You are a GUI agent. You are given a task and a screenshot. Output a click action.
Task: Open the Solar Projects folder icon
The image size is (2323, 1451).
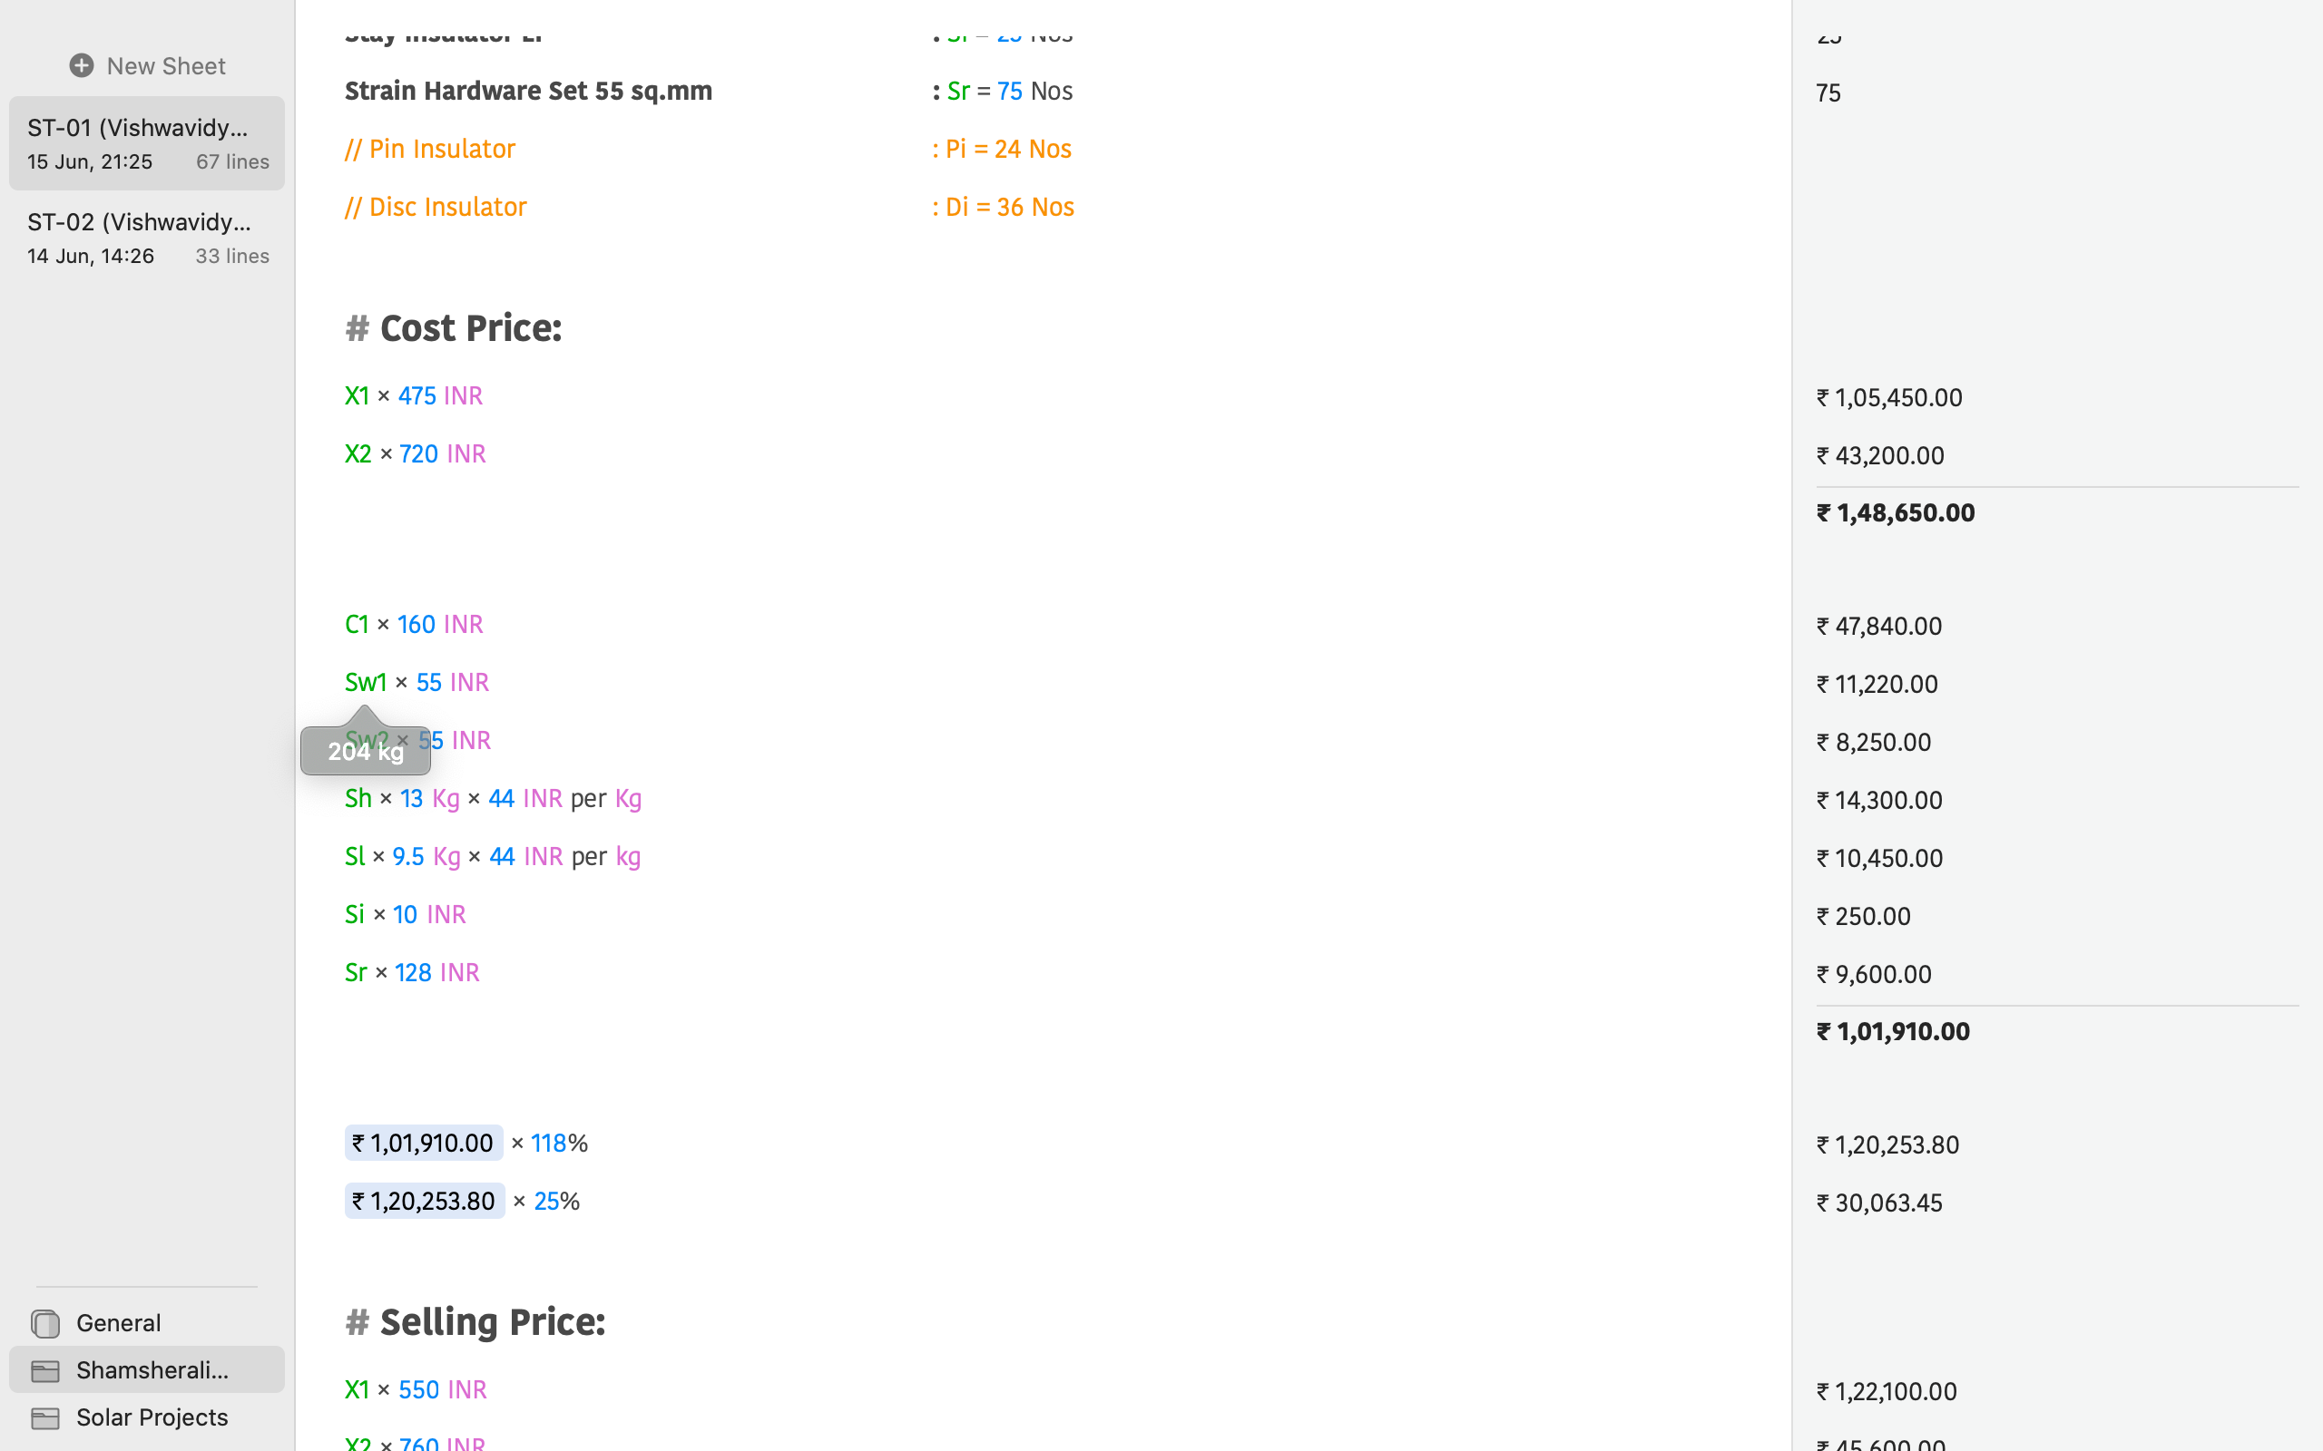45,1417
